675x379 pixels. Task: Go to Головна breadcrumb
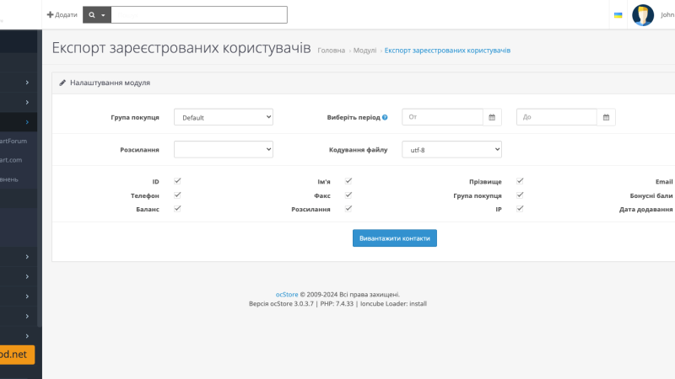(x=331, y=51)
